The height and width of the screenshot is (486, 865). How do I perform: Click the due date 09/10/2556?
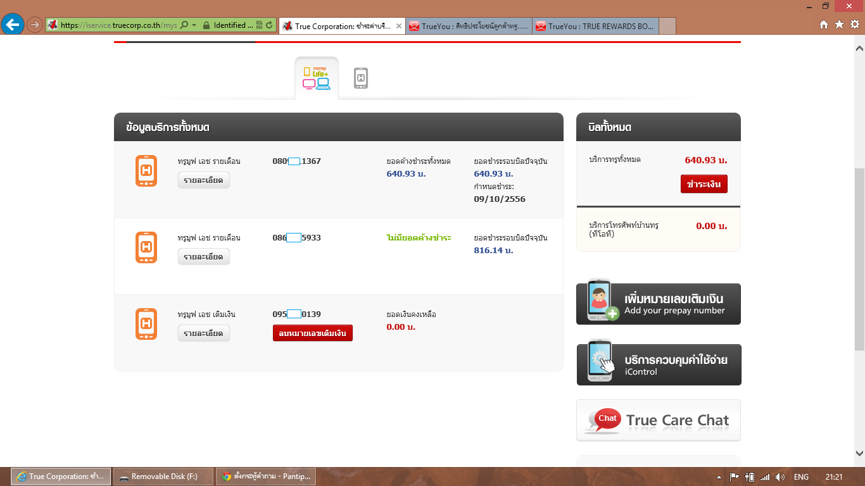[500, 199]
